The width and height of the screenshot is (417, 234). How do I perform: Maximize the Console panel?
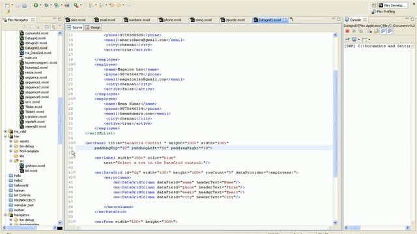point(412,19)
